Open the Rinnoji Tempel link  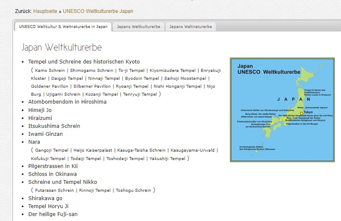95,190
